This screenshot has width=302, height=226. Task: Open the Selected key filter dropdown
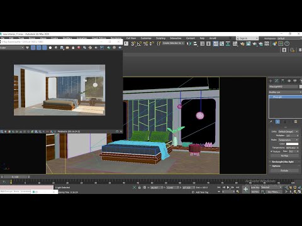pyautogui.click(x=271, y=188)
